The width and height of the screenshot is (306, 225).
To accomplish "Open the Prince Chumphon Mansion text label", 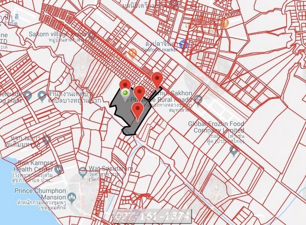I will click(40, 194).
